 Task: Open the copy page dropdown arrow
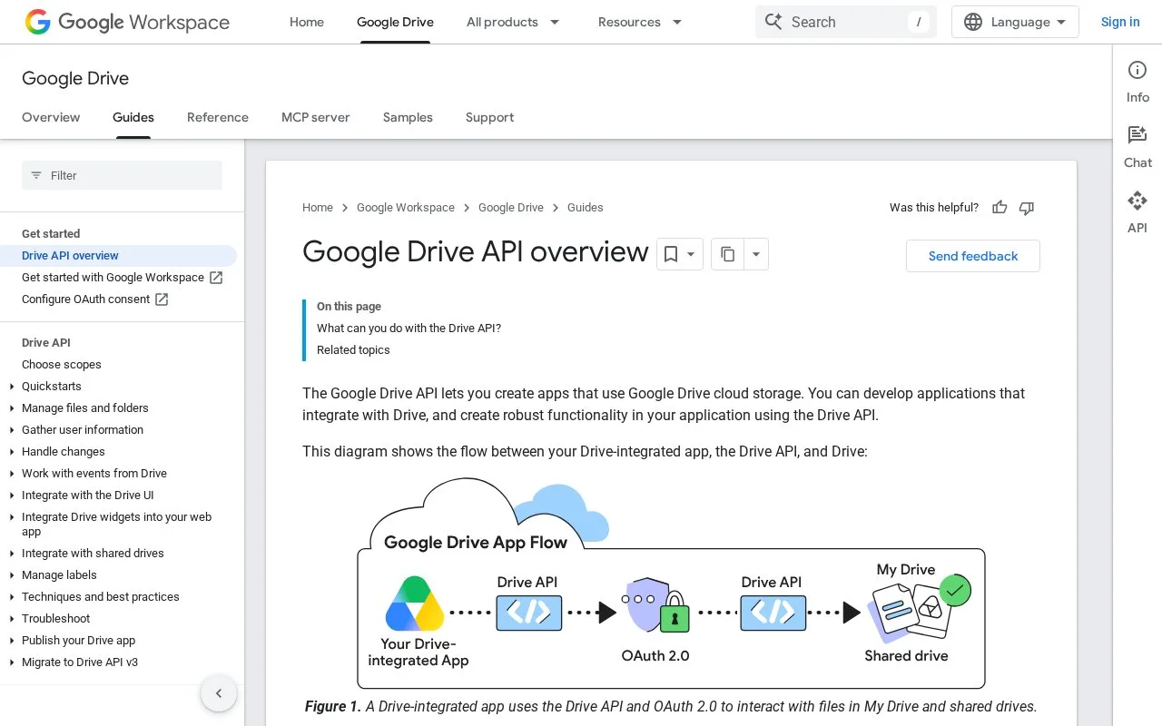(x=756, y=254)
